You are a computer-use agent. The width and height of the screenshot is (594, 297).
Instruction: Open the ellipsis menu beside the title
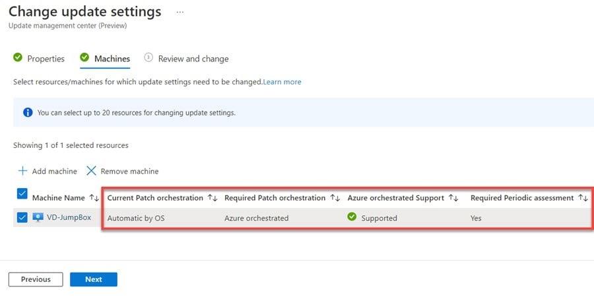pos(180,12)
